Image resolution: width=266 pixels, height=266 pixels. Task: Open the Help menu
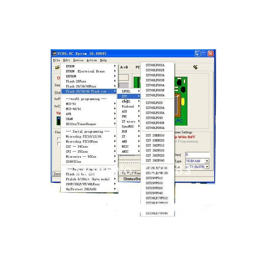103,60
